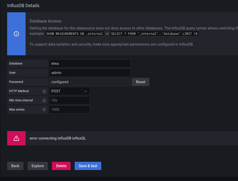Click the Password field showing configured
The width and height of the screenshot is (238, 181).
click(90, 82)
